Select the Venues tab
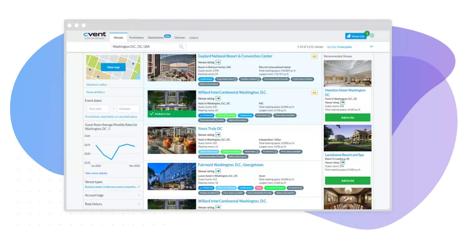The width and height of the screenshot is (458, 230). pyautogui.click(x=118, y=38)
